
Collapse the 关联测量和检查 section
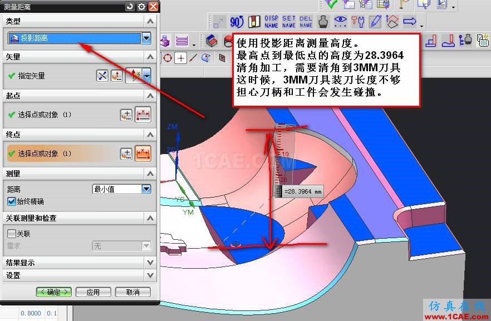click(150, 218)
